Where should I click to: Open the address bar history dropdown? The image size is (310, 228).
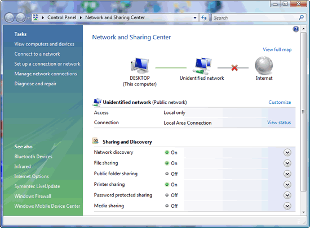195,18
